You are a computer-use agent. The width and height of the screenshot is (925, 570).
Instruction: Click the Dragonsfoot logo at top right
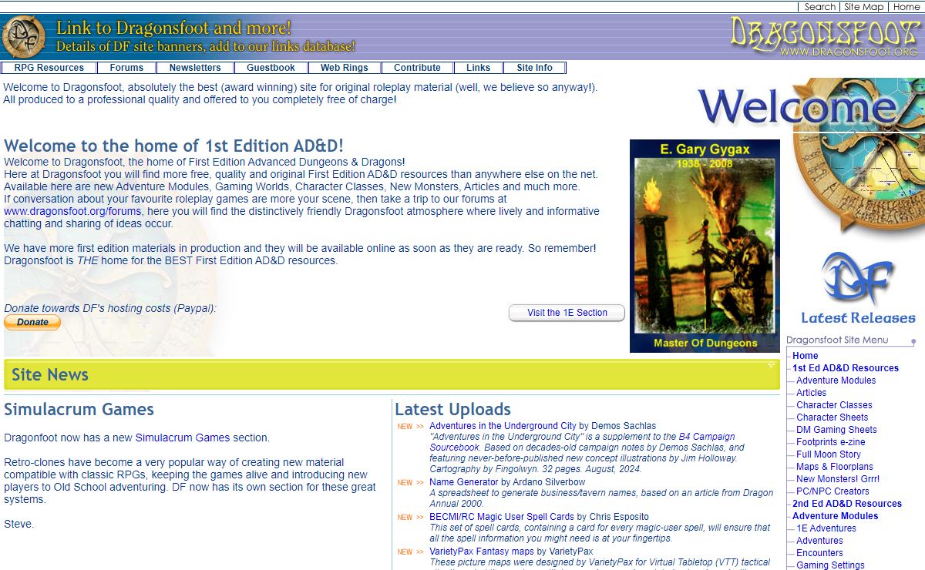tap(825, 37)
